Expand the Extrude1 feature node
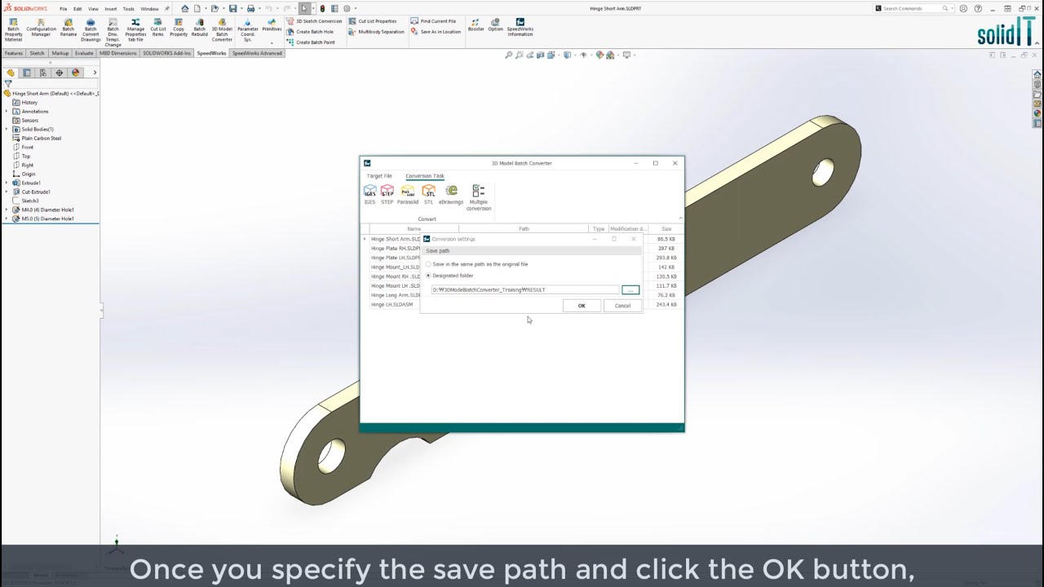This screenshot has width=1044, height=587. pos(7,183)
